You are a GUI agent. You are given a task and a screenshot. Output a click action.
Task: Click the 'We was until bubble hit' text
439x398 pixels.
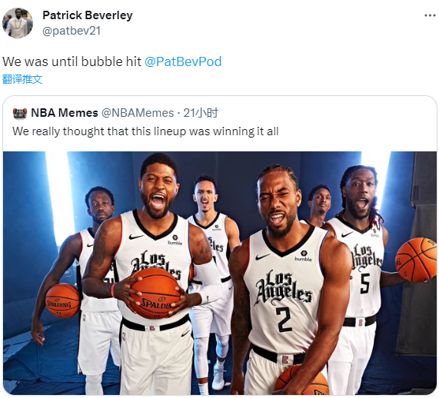pyautogui.click(x=72, y=61)
